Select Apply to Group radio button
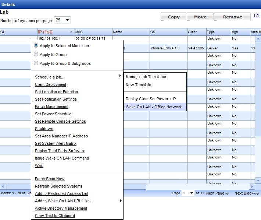The image size is (261, 220). tap(36, 55)
